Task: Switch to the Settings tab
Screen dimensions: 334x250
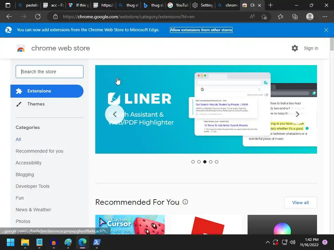Action: 203,5
